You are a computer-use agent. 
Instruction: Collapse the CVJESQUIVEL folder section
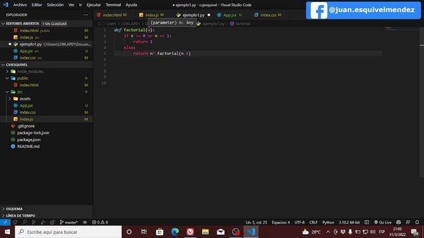click(x=46, y=65)
